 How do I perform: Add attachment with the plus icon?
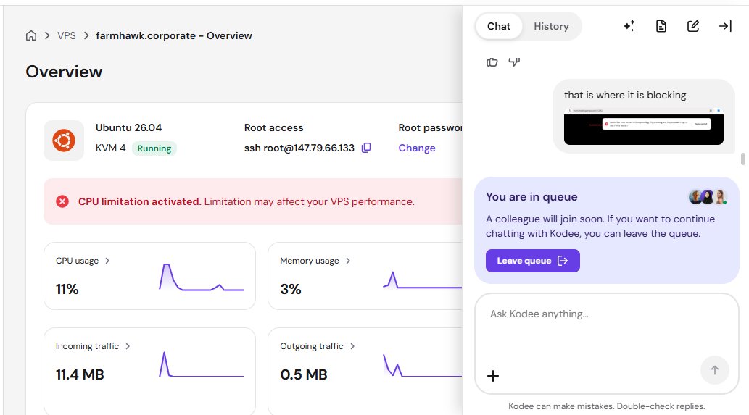point(493,376)
